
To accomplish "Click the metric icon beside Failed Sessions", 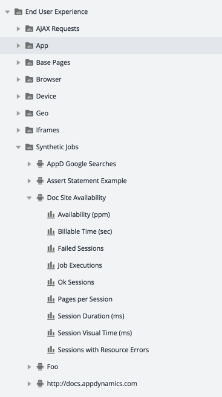I will pos(51,248).
